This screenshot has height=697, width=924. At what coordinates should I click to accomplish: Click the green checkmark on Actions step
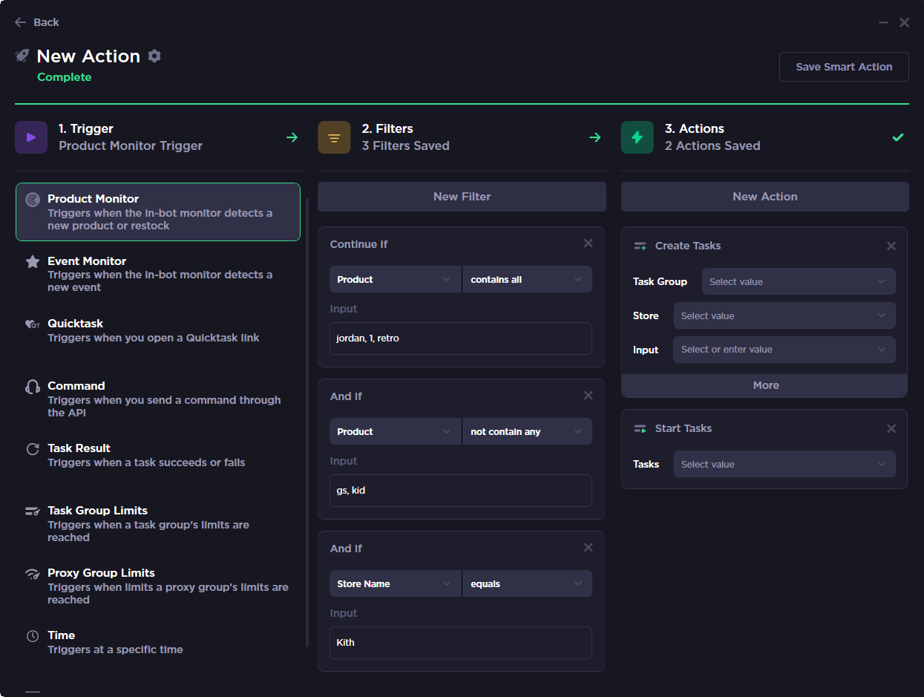(x=898, y=137)
